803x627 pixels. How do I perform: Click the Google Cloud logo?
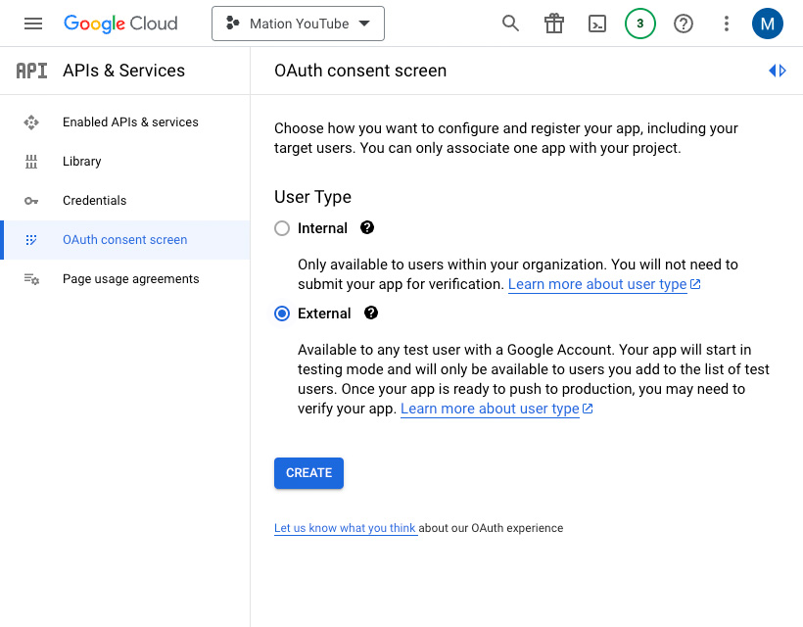(120, 24)
